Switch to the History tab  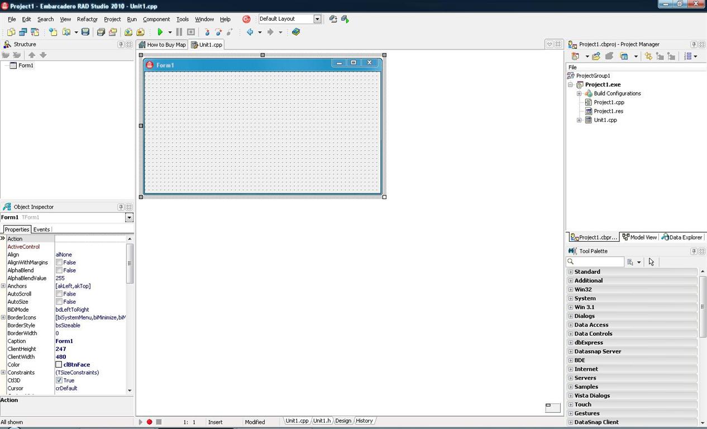click(x=364, y=421)
